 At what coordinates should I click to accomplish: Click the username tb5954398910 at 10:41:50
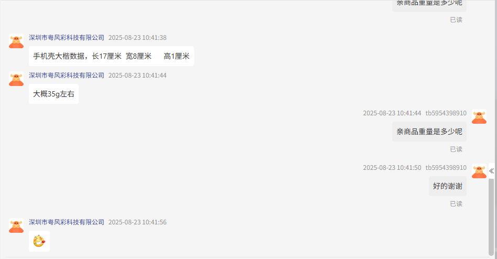click(446, 168)
